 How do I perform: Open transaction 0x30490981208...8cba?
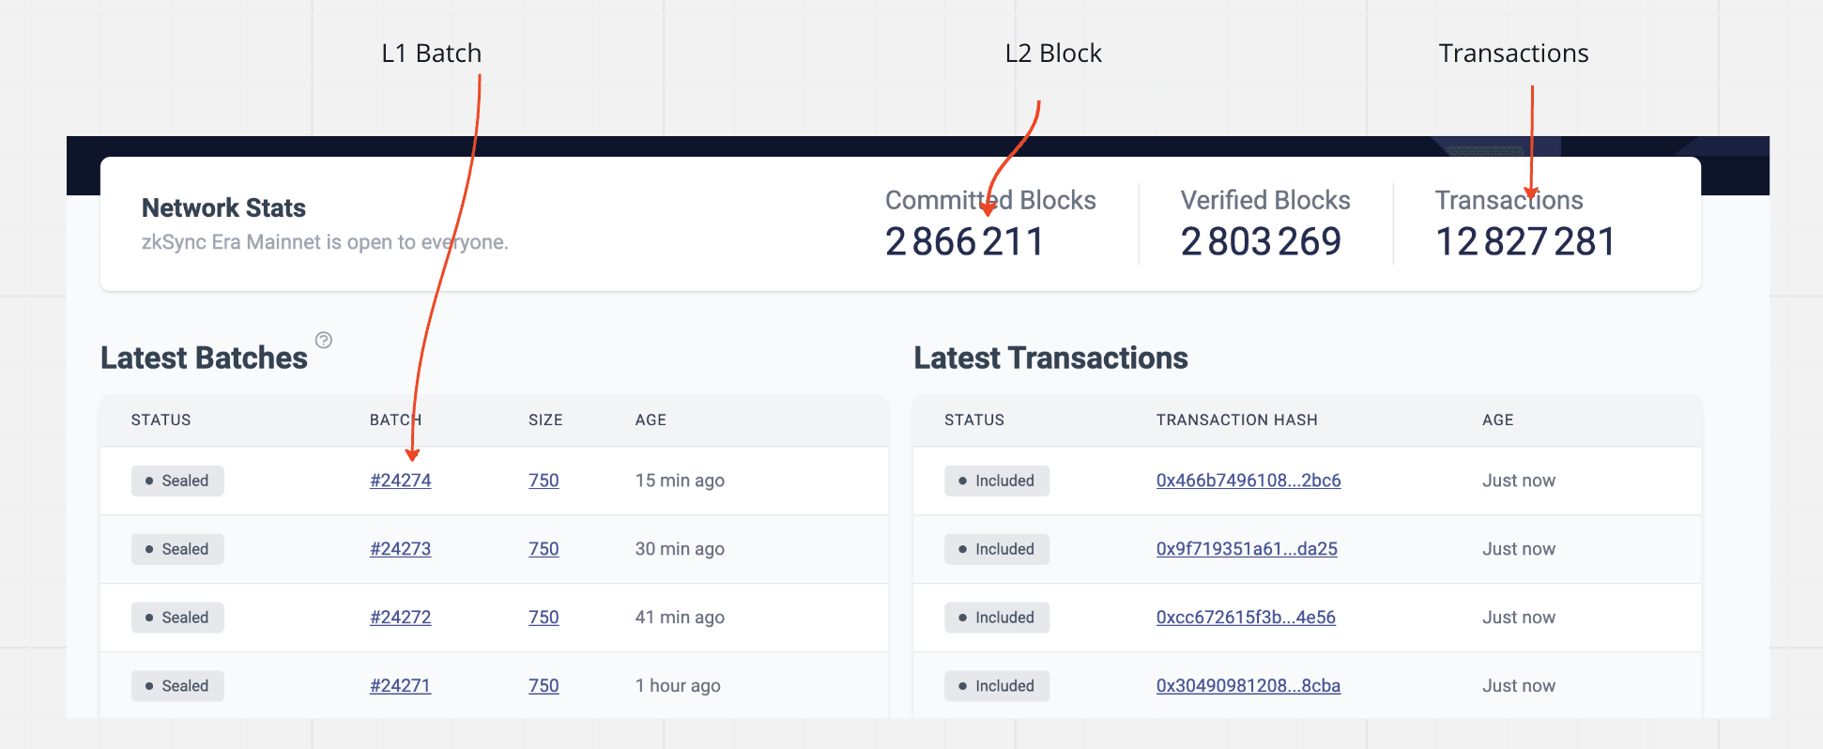(x=1248, y=686)
